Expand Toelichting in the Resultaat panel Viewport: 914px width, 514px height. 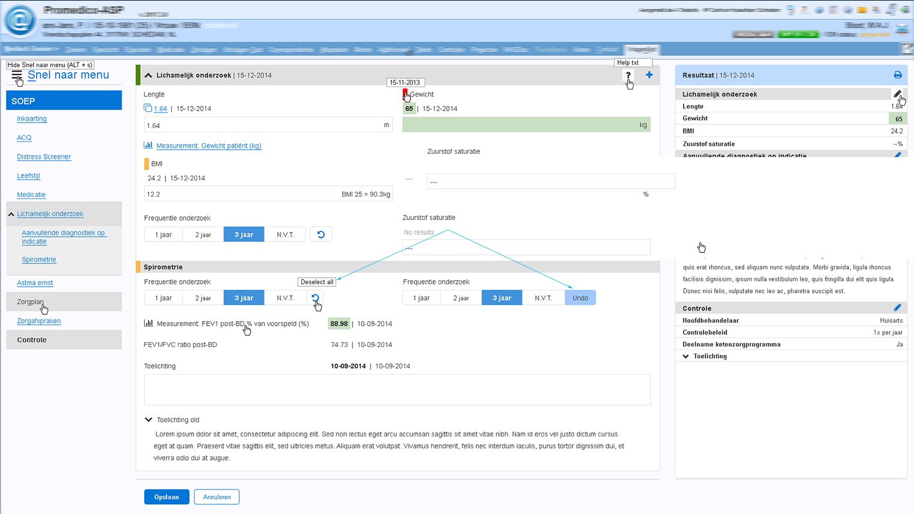pos(686,356)
